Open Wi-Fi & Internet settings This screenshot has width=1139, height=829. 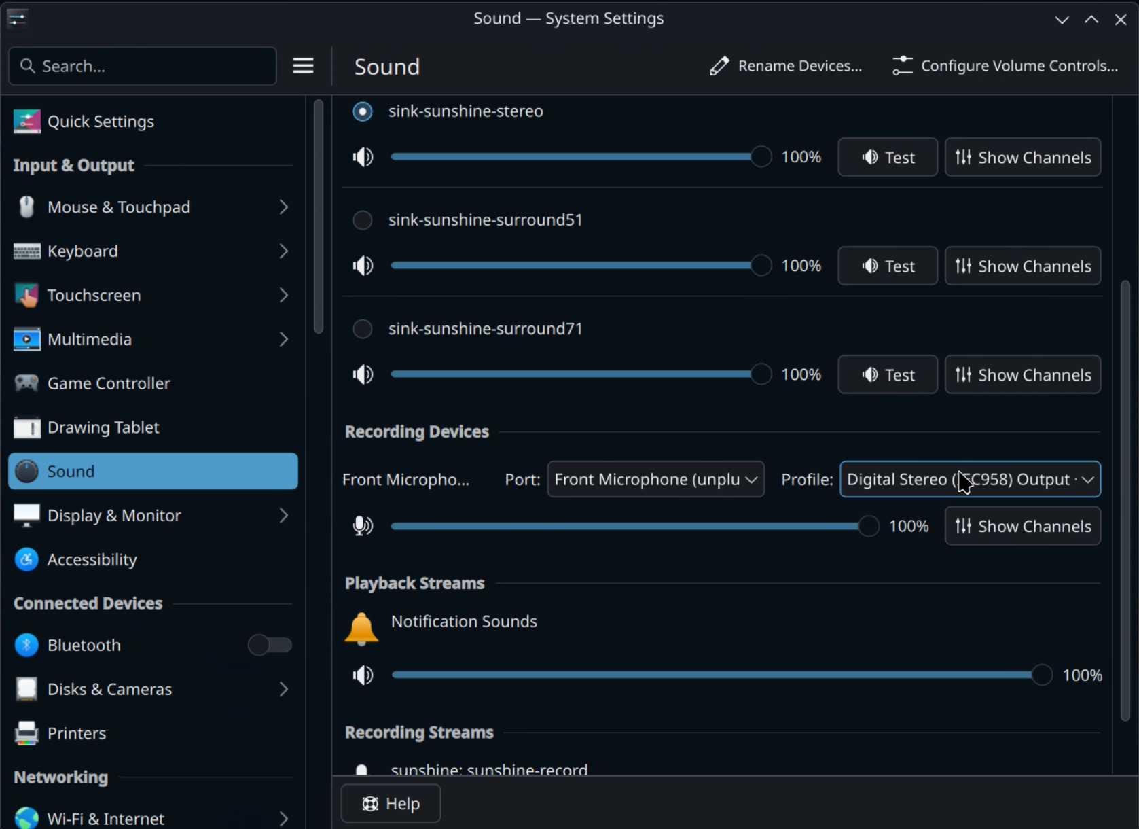153,818
